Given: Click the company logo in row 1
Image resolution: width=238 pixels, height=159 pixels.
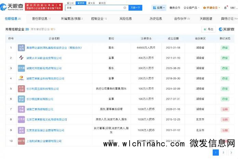Looking at the screenshot, I should click(21, 48).
